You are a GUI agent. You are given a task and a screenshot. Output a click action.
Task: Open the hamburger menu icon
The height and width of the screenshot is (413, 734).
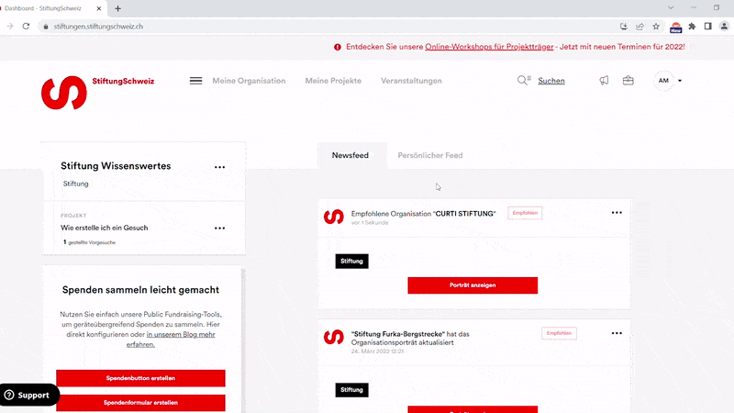click(x=195, y=81)
